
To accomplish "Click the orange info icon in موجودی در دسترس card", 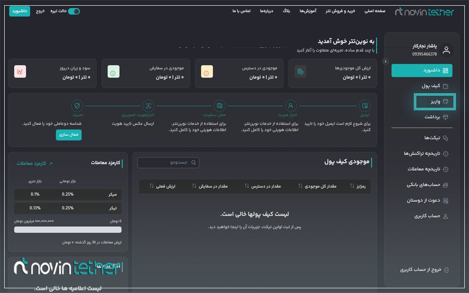I will pos(207,72).
